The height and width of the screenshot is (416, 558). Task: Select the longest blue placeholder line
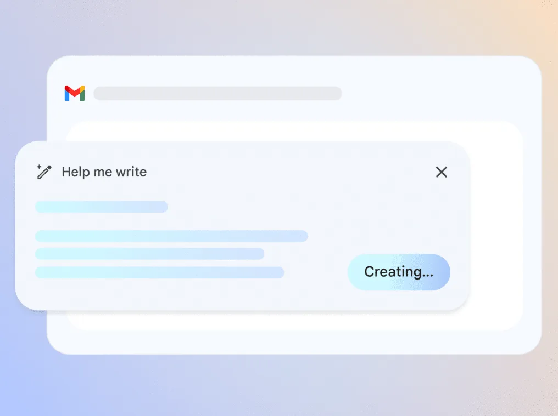click(171, 236)
